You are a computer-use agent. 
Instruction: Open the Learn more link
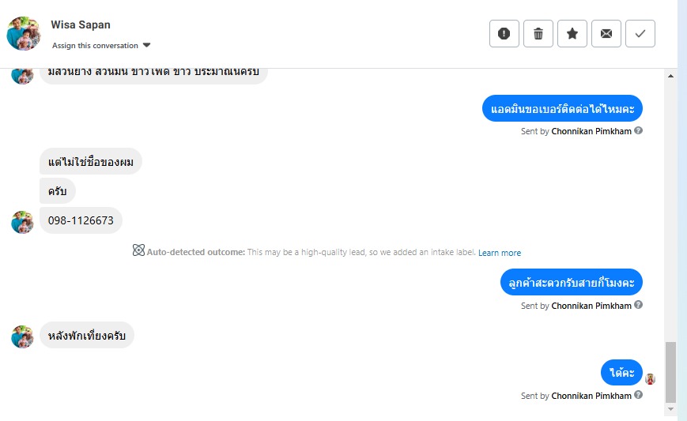(x=500, y=253)
